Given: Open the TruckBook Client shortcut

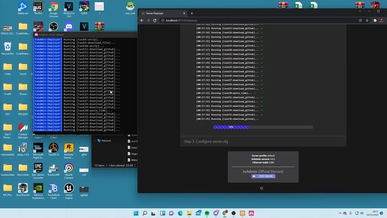Looking at the screenshot, I should [53, 191].
